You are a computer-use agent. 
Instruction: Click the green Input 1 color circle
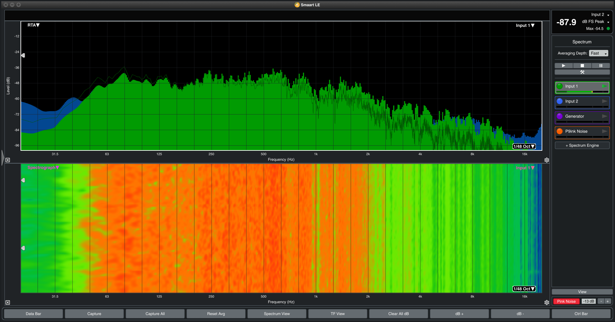point(560,86)
